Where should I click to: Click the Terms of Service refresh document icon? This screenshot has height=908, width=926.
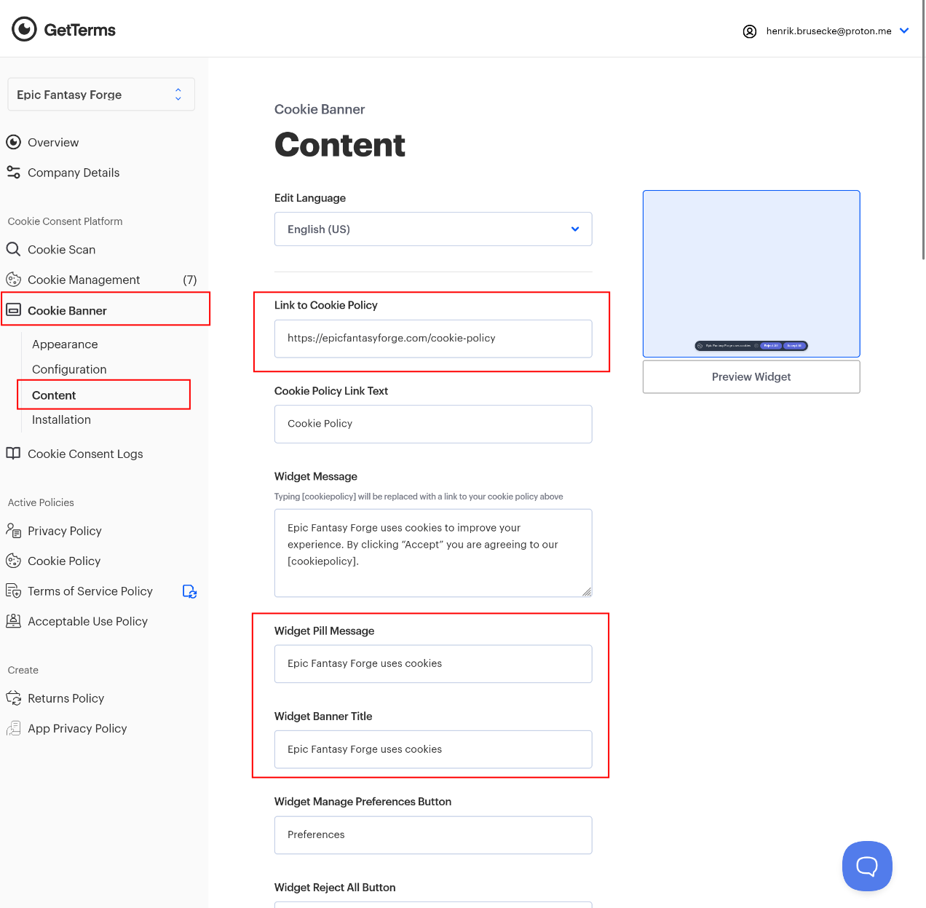tap(189, 591)
